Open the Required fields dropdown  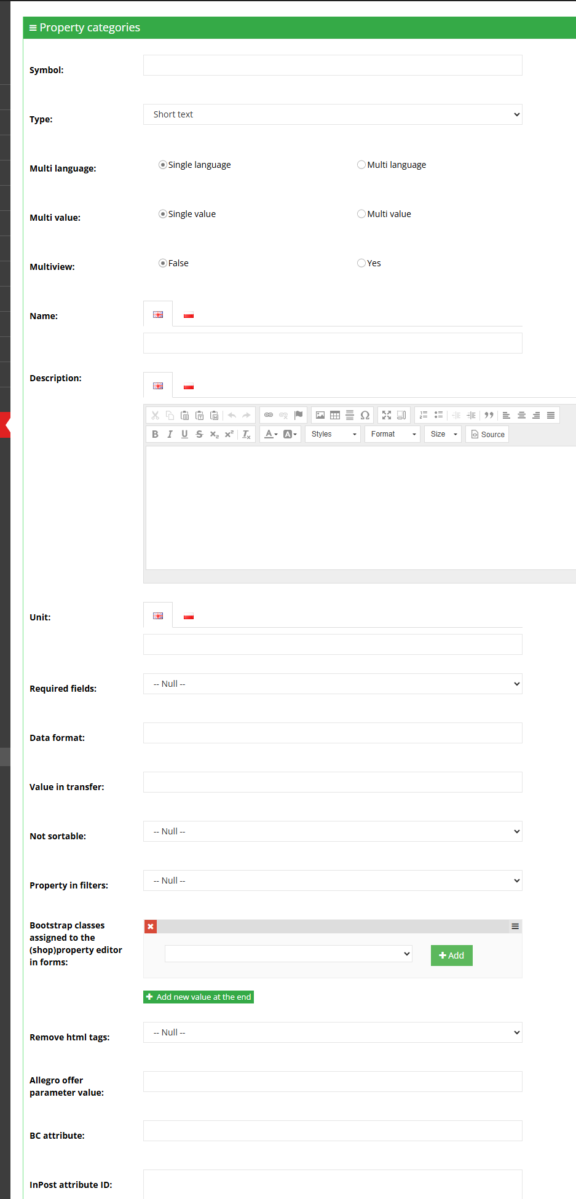click(x=333, y=684)
